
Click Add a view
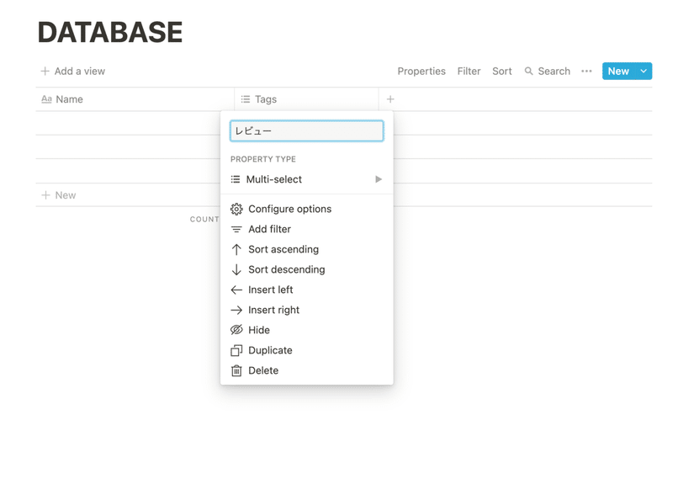[73, 72]
